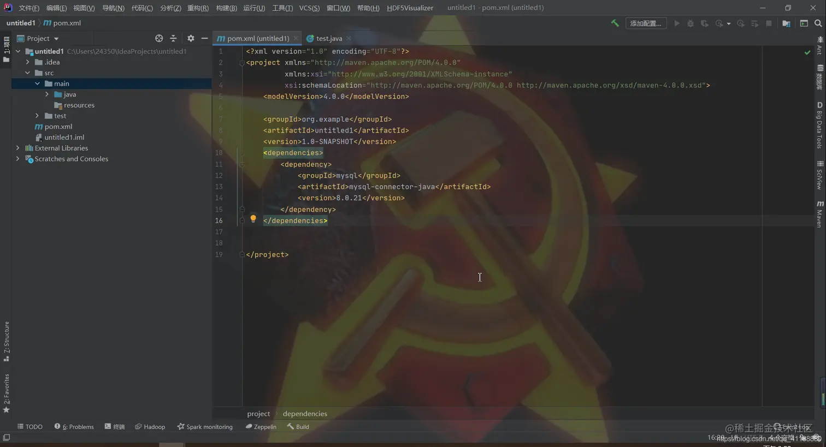Open the 重构(R) menu
Image resolution: width=826 pixels, height=447 pixels.
[x=198, y=8]
